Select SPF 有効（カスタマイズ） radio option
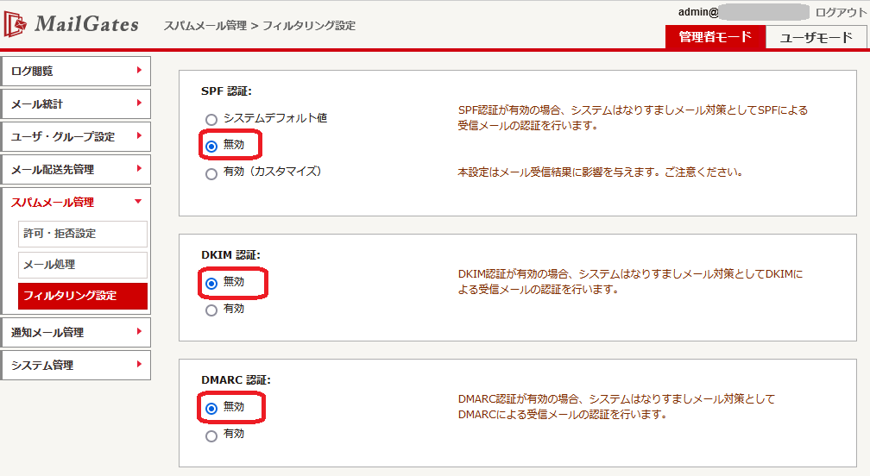This screenshot has height=476, width=870. coord(211,173)
